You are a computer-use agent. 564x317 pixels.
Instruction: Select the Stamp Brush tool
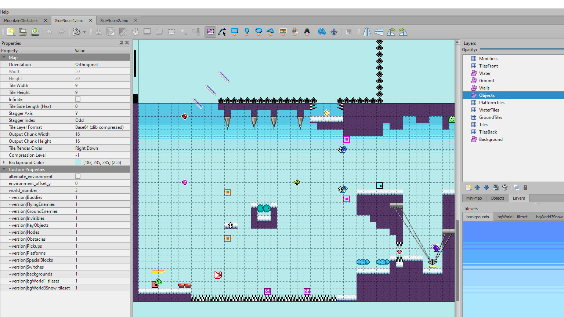tap(98, 32)
